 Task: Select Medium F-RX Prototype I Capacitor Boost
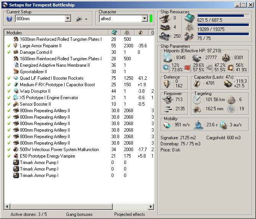point(57,85)
